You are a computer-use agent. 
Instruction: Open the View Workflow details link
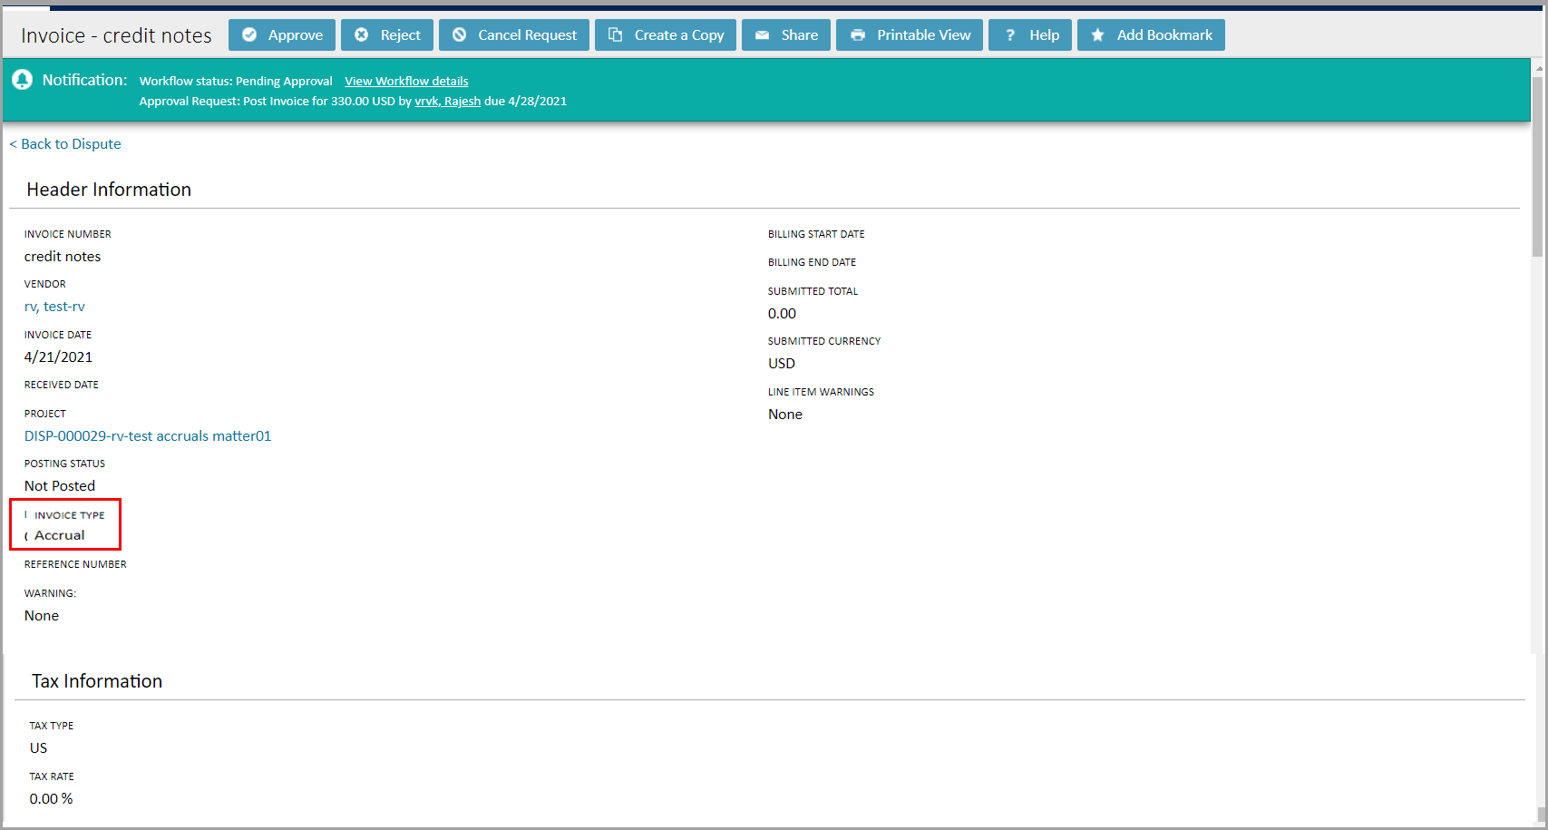(406, 82)
